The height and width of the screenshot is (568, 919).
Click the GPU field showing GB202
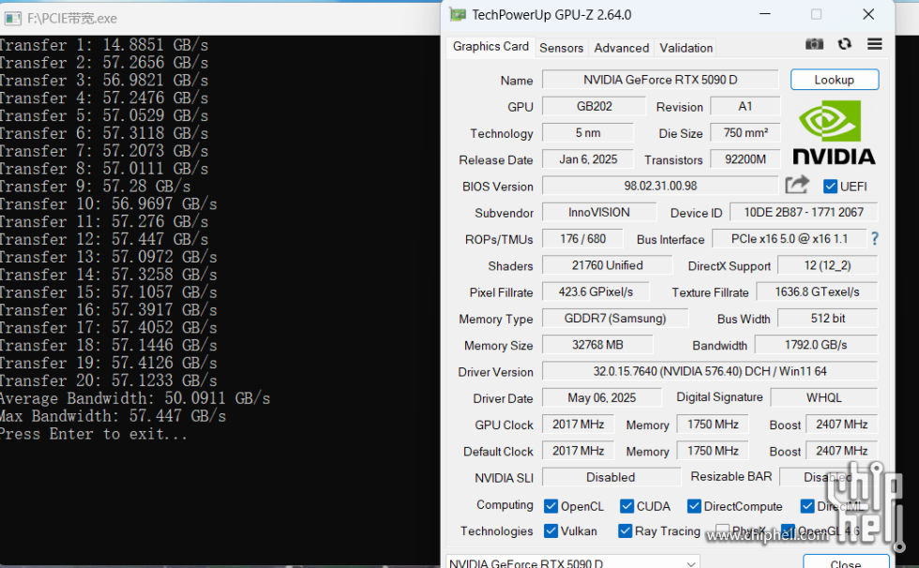coord(594,106)
